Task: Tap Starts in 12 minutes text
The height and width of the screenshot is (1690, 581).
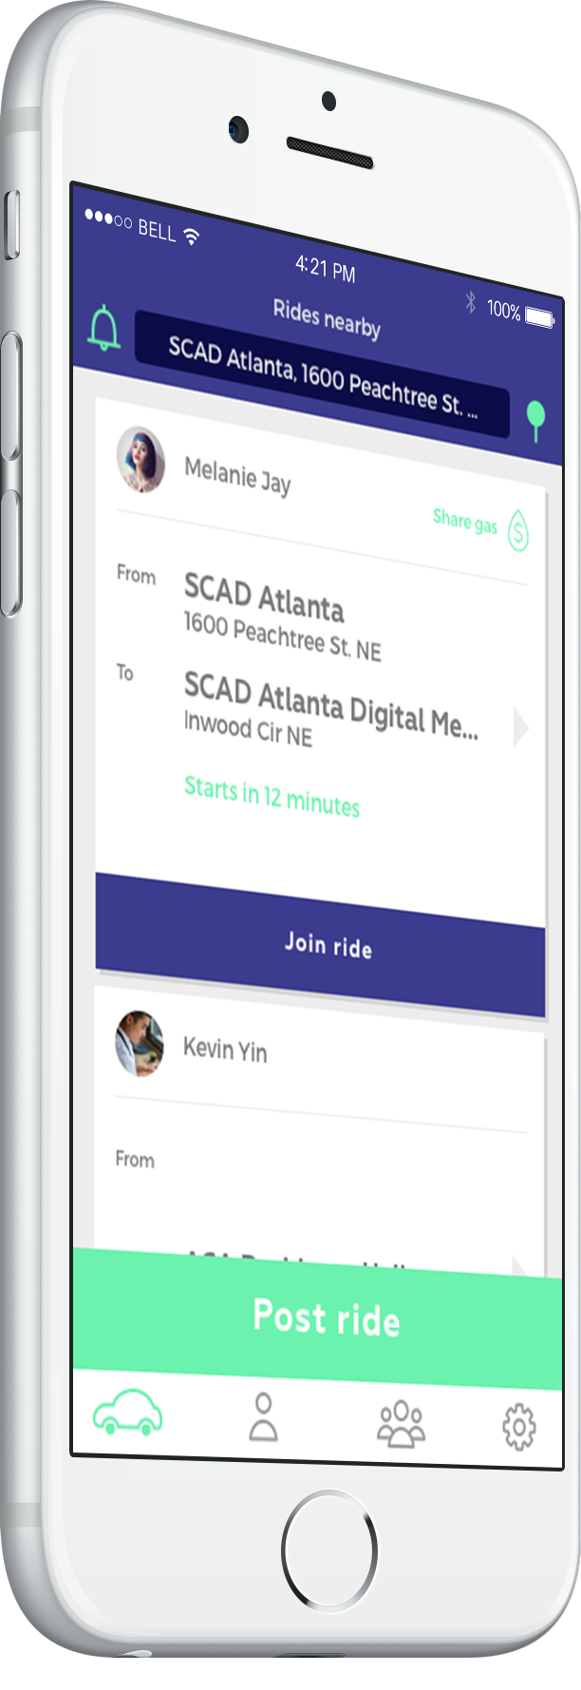Action: coord(272,797)
